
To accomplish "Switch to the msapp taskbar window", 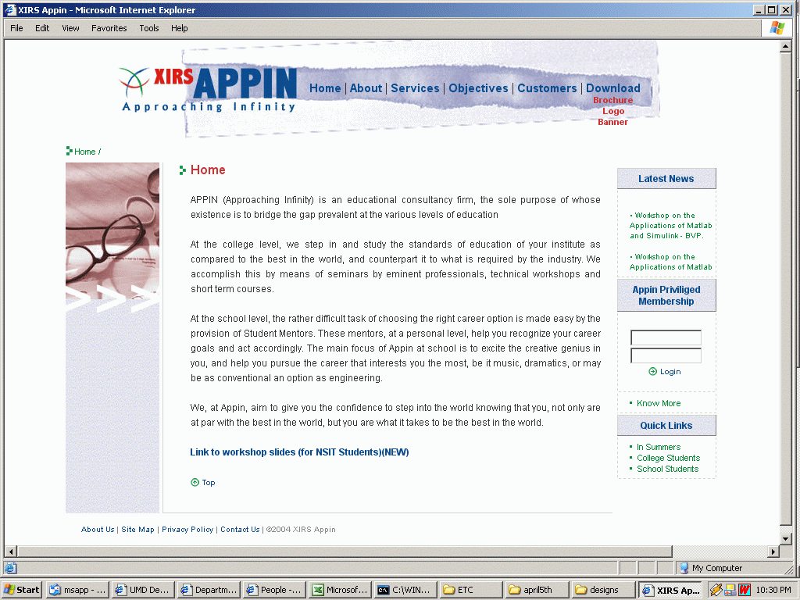I will point(77,590).
